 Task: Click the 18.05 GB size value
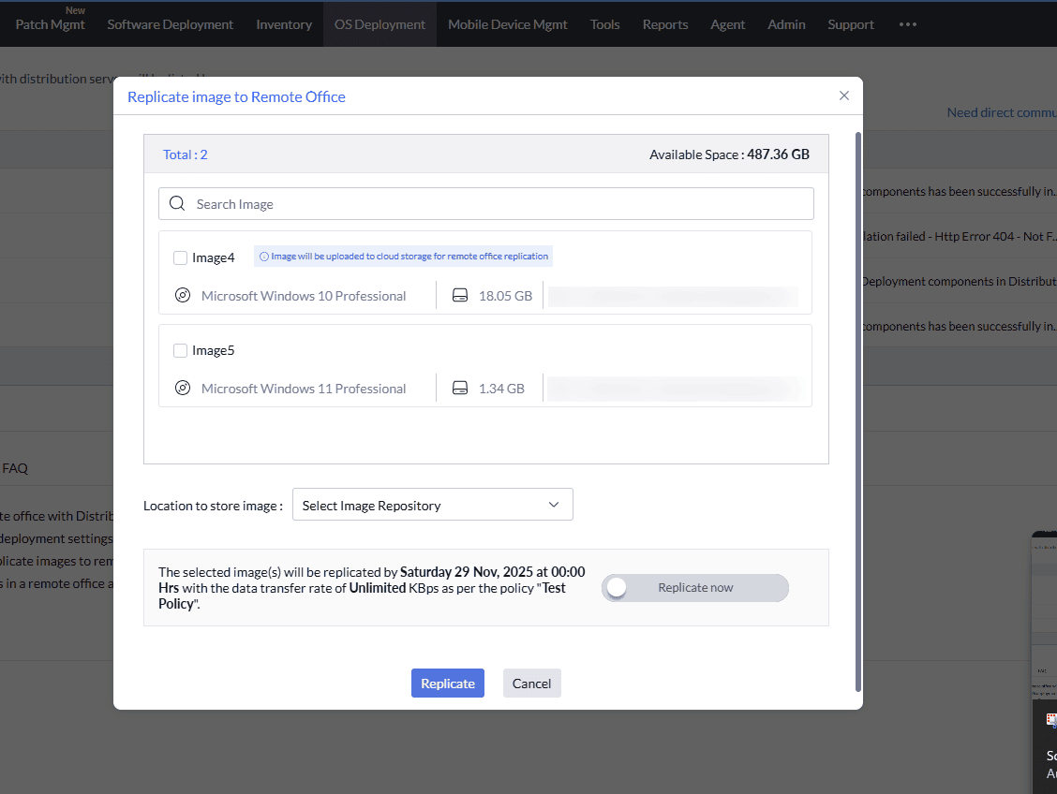(506, 296)
